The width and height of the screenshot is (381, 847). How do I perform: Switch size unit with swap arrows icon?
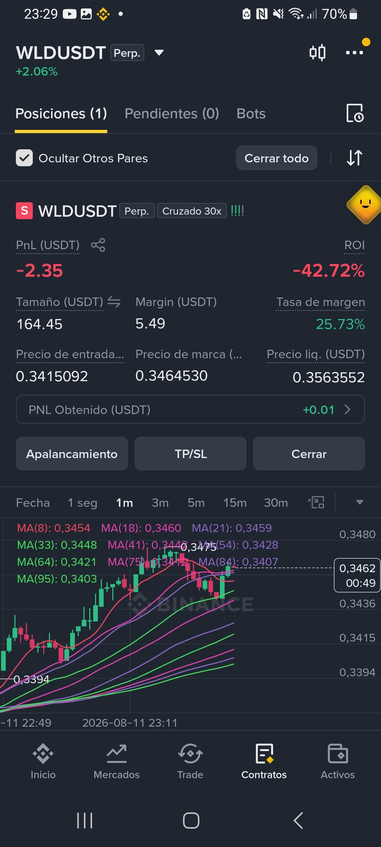(x=114, y=302)
